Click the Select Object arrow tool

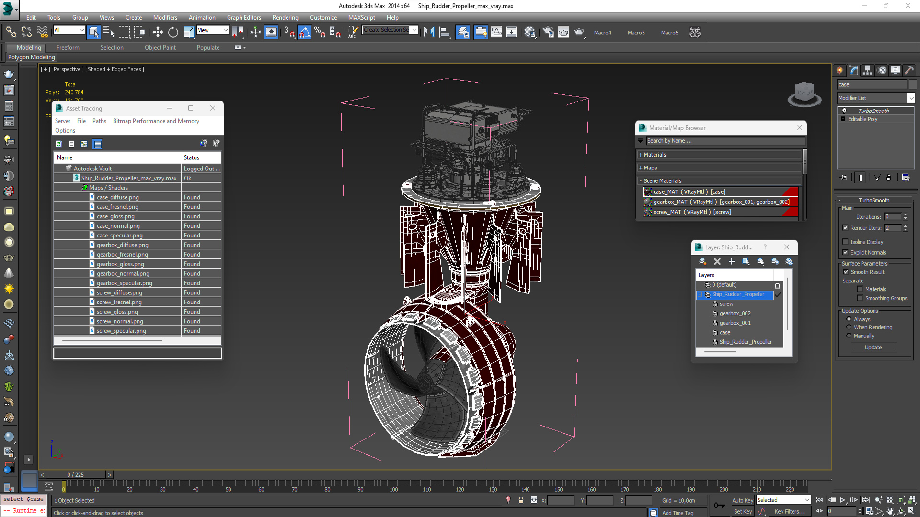coord(93,32)
